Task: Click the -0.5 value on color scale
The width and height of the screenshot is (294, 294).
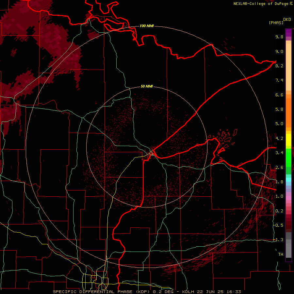Action: click(x=278, y=225)
